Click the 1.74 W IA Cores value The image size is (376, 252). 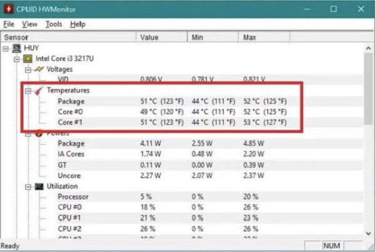(150, 154)
